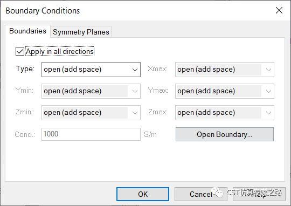The image size is (291, 206).
Task: Click the Type: field label
Action: coord(25,69)
